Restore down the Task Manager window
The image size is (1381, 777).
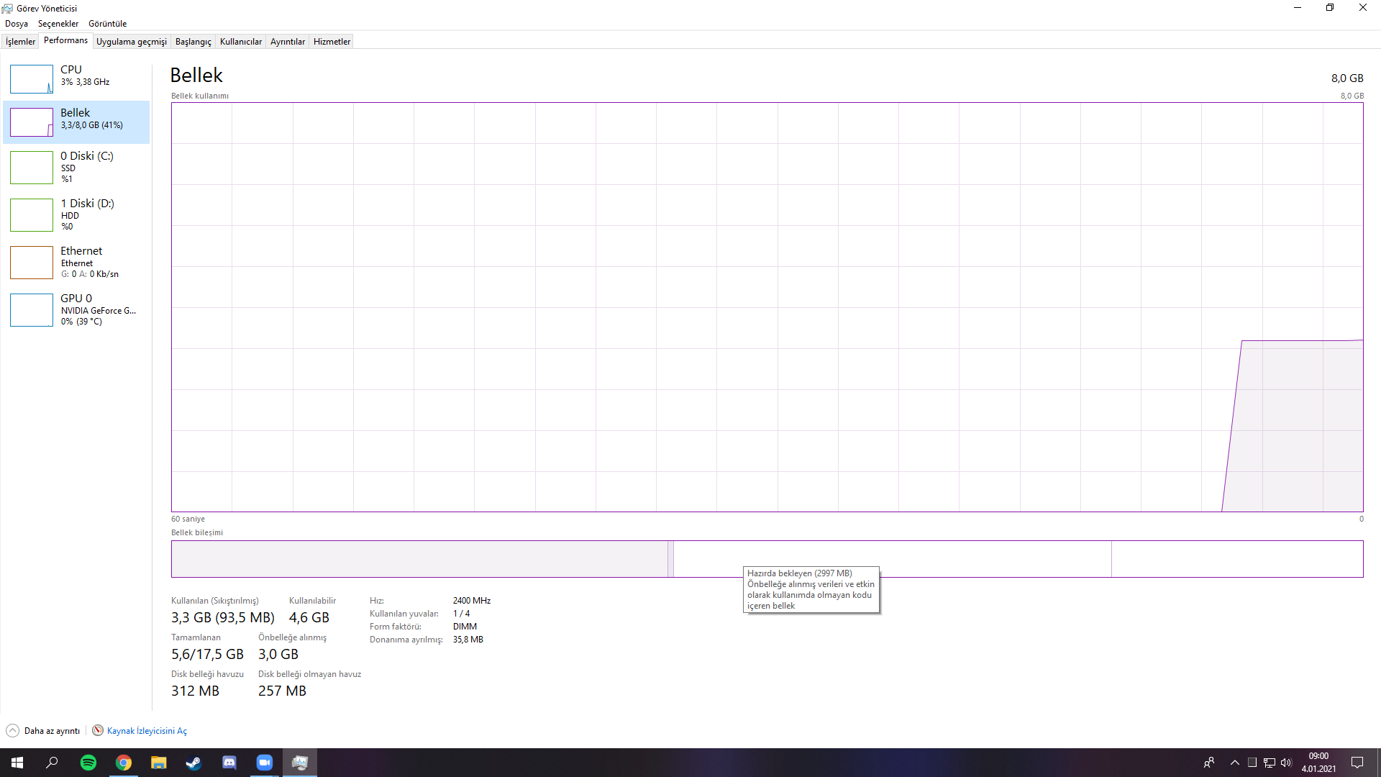click(1330, 8)
